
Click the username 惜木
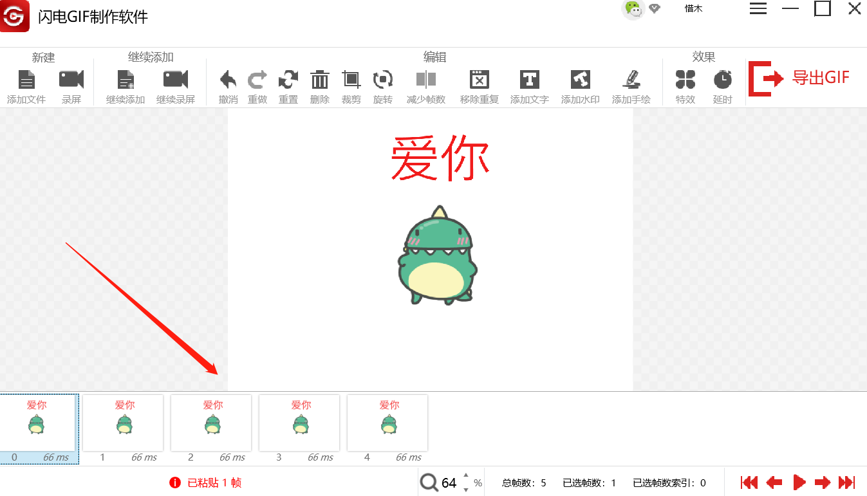(693, 8)
